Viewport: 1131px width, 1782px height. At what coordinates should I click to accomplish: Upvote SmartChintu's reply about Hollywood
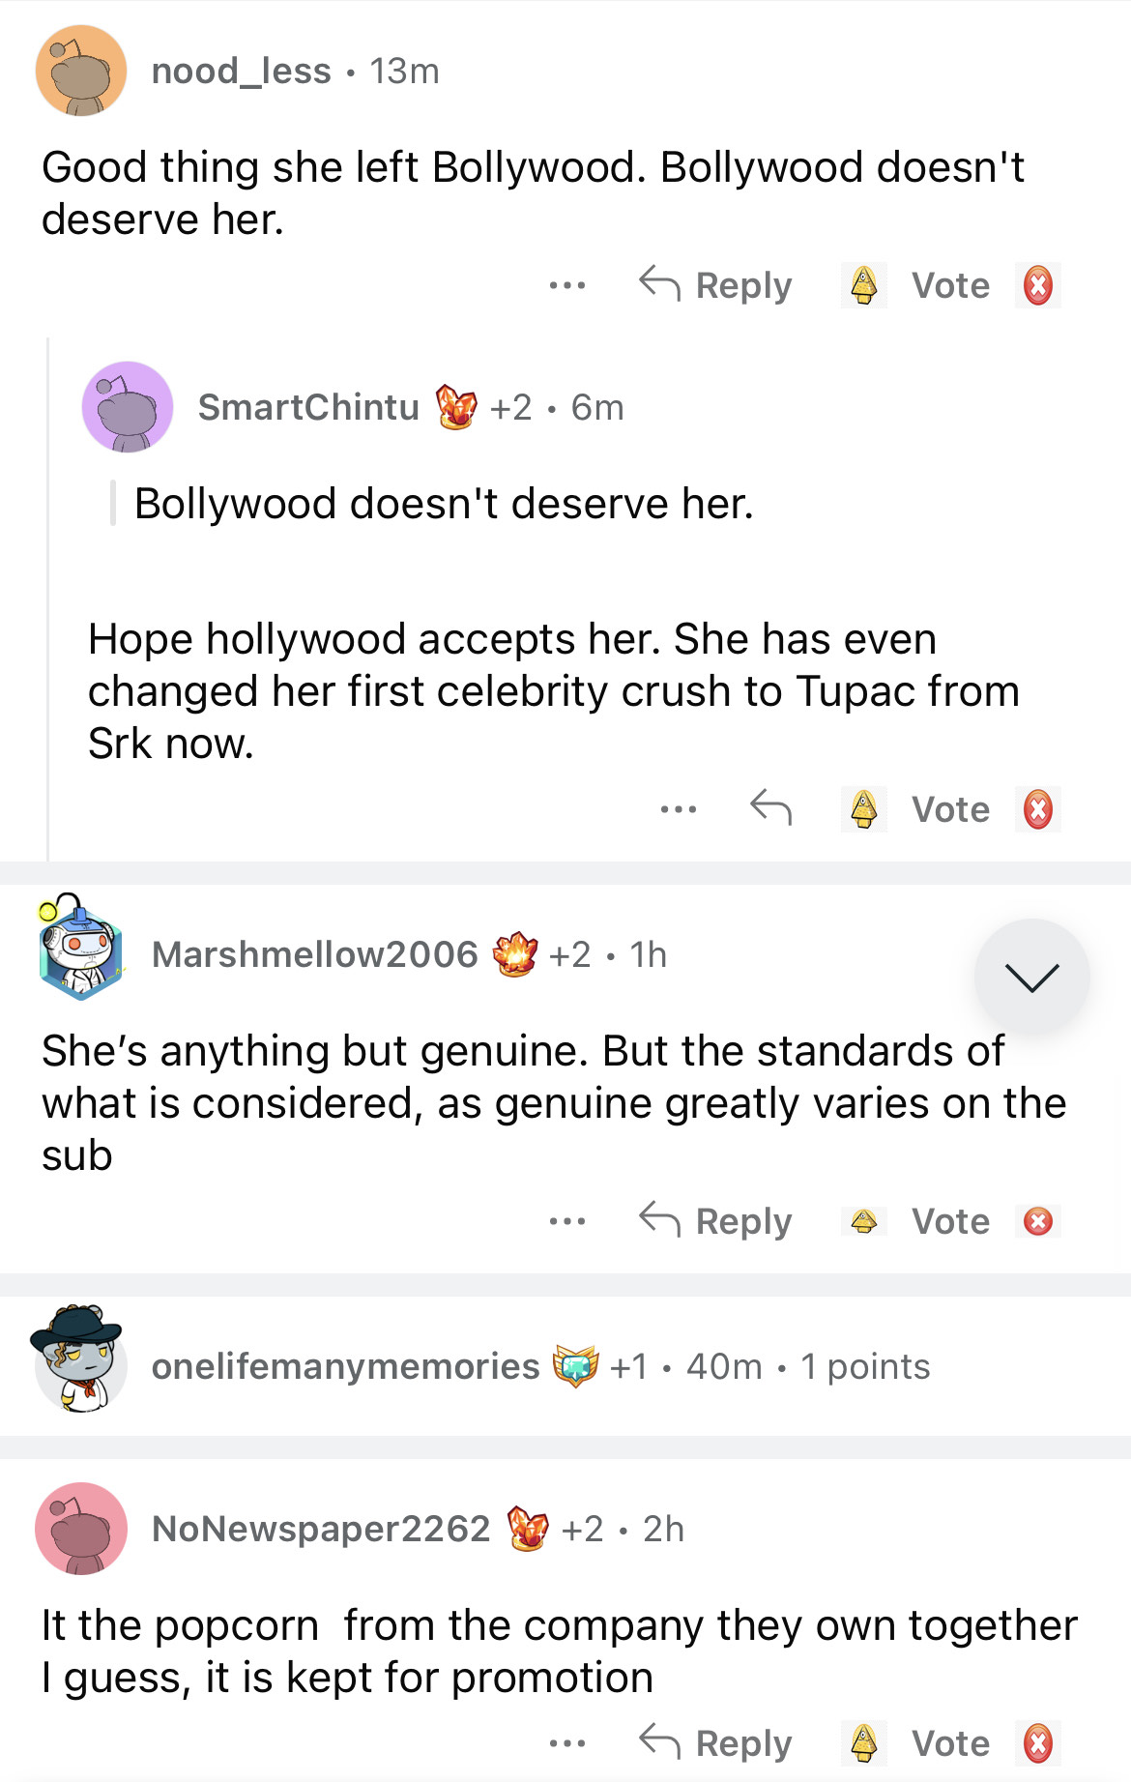point(863,809)
